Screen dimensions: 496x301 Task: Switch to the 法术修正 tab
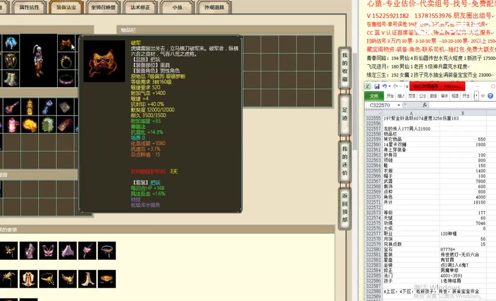tap(140, 7)
